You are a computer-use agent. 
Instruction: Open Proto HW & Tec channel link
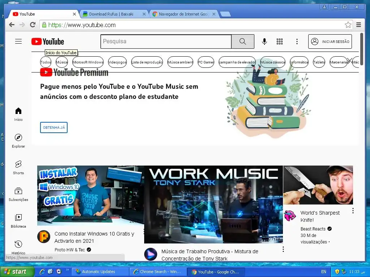pyautogui.click(x=70, y=250)
